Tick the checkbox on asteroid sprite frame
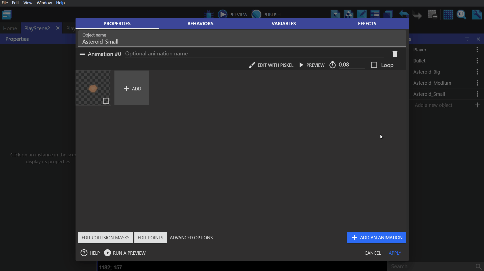The width and height of the screenshot is (484, 271). point(106,101)
